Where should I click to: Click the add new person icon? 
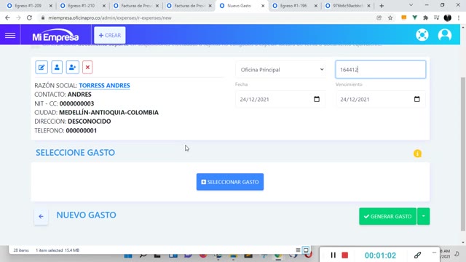pos(73,68)
